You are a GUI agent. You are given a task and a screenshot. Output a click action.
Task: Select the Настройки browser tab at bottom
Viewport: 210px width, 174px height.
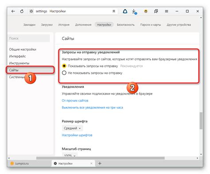(73, 163)
